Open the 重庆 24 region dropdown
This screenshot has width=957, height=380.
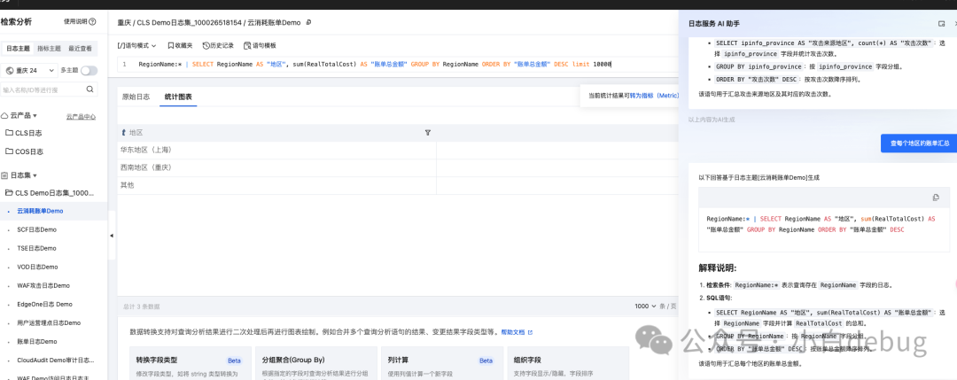[x=30, y=70]
